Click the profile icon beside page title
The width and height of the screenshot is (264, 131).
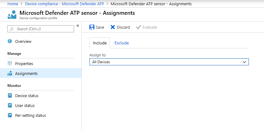[12, 14]
